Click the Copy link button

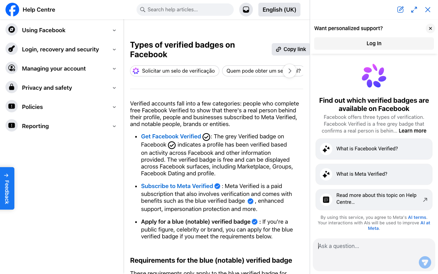(291, 49)
